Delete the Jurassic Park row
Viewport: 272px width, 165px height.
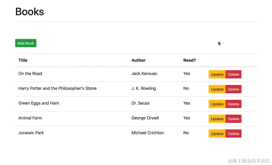[x=233, y=134]
